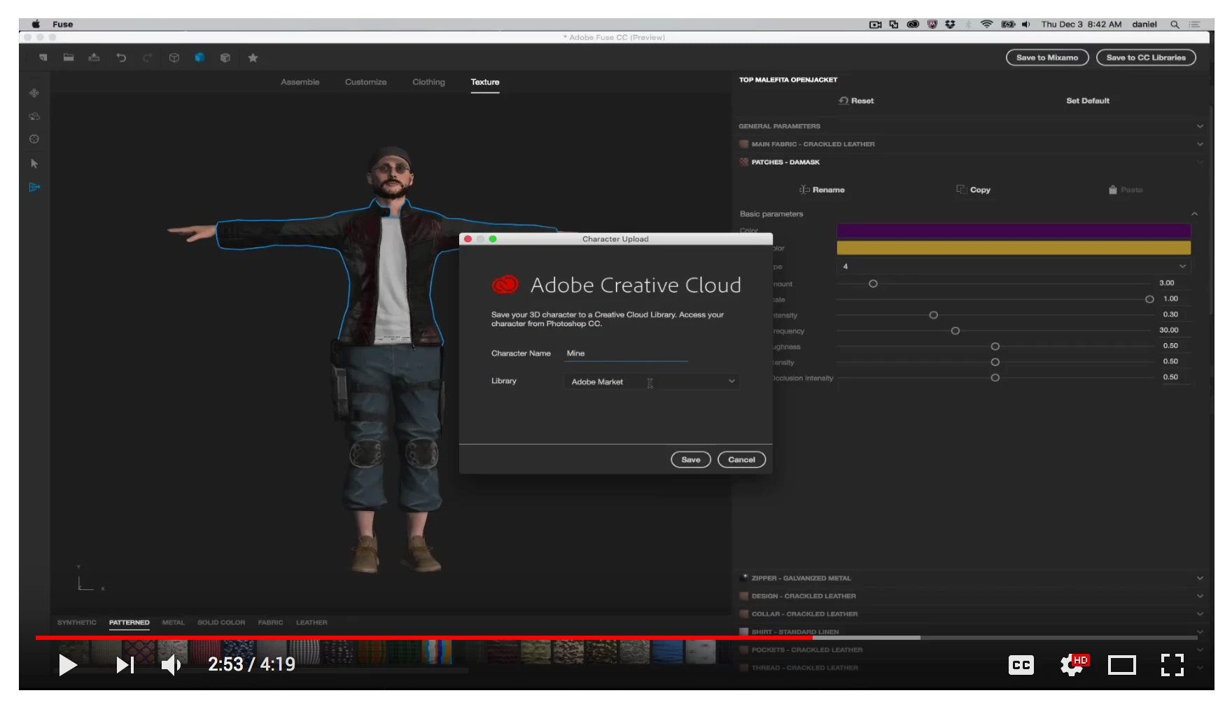Open the Metal texture category
Screen dimensions: 1225x707
174,622
